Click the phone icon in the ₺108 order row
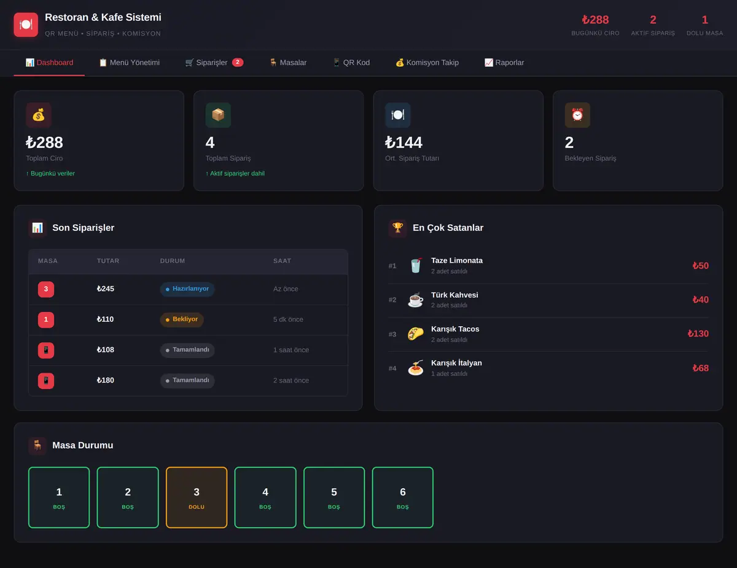The height and width of the screenshot is (568, 737). (x=46, y=350)
